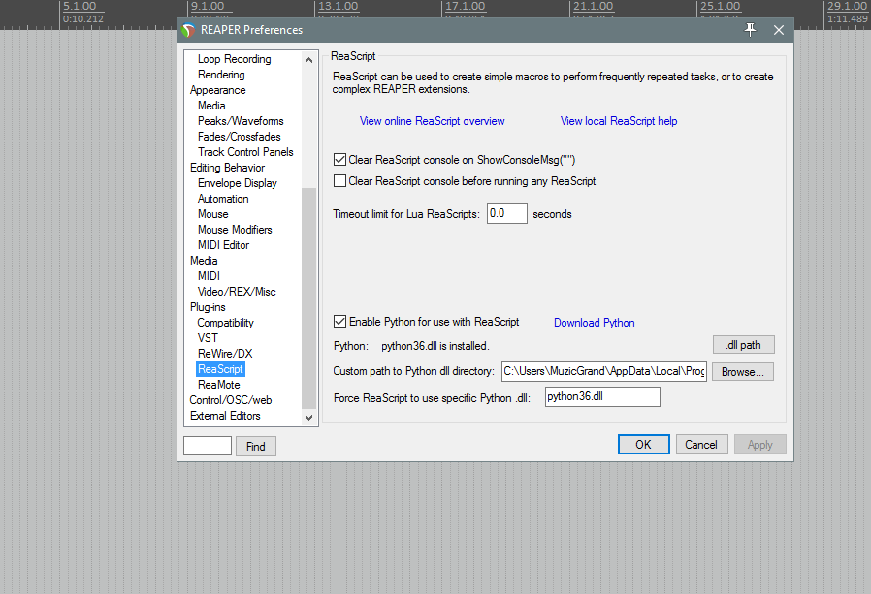Cancel the preferences dialog
The height and width of the screenshot is (594, 871).
coord(701,445)
